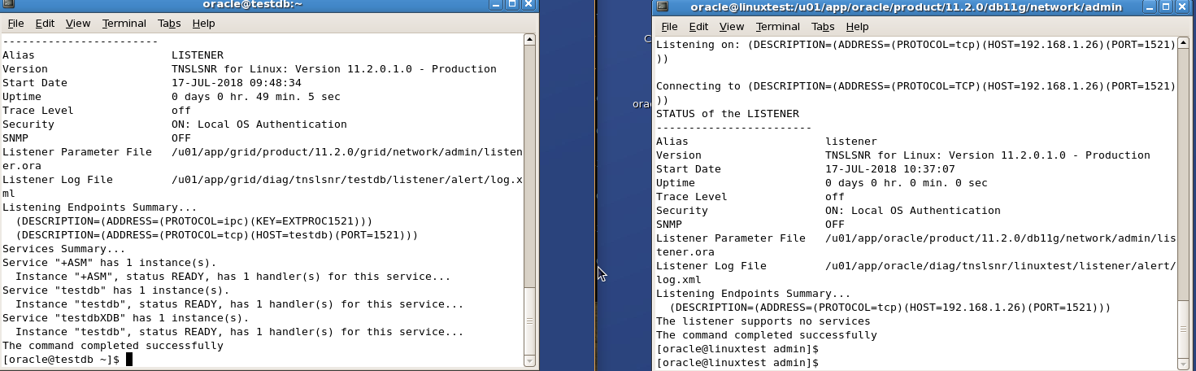
Task: Close the oracle@testdb terminal window
Action: (529, 5)
